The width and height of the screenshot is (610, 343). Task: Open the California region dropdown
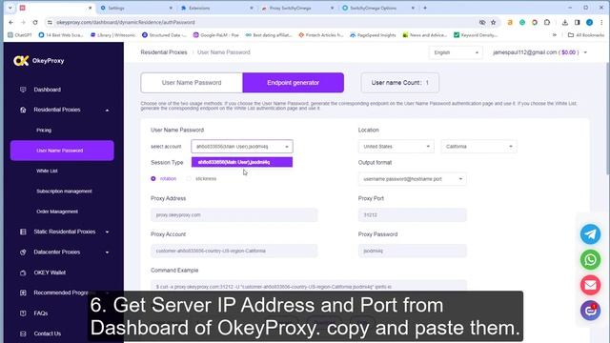pyautogui.click(x=478, y=147)
